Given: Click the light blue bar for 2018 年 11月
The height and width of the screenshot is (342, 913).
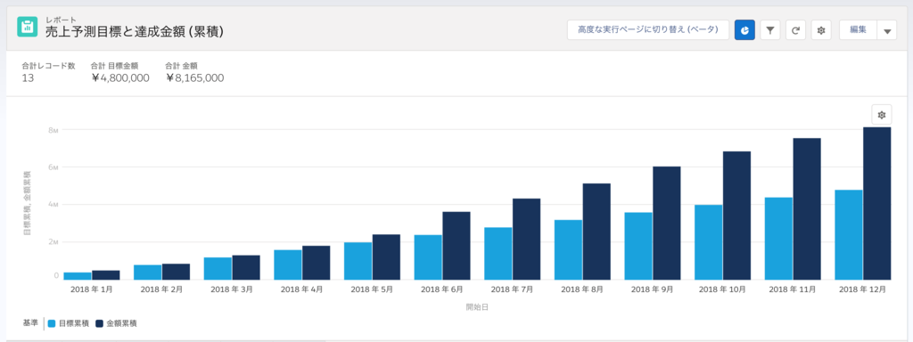Looking at the screenshot, I should [x=778, y=239].
